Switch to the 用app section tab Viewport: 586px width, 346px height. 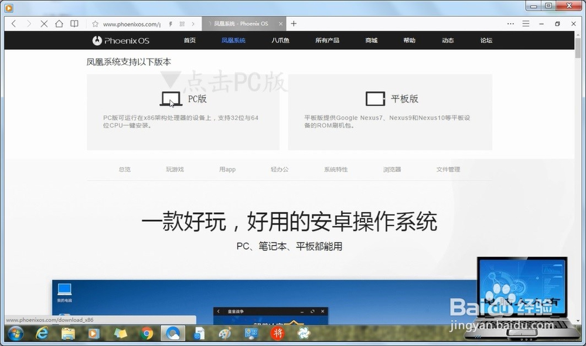[227, 169]
